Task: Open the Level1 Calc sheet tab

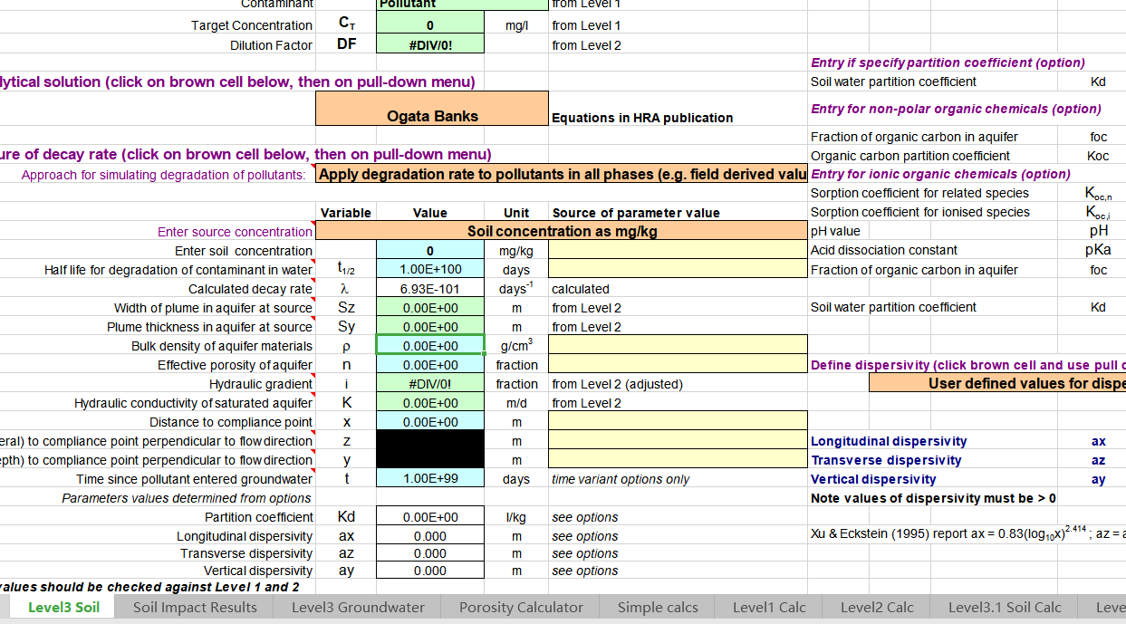Action: point(769,608)
